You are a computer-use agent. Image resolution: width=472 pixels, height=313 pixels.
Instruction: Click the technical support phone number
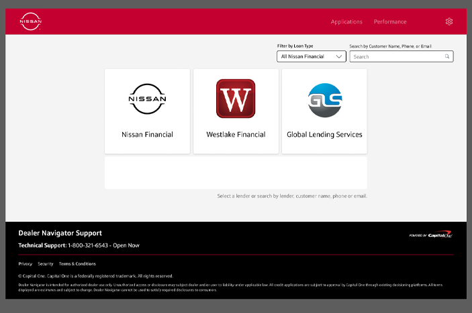[x=89, y=245]
